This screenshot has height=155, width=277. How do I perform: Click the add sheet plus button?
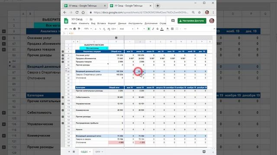(69, 152)
